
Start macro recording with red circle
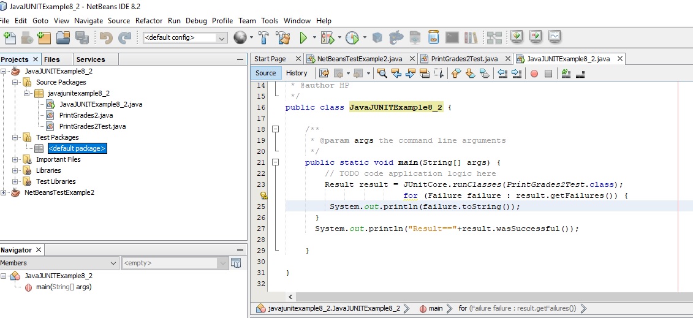click(x=534, y=74)
